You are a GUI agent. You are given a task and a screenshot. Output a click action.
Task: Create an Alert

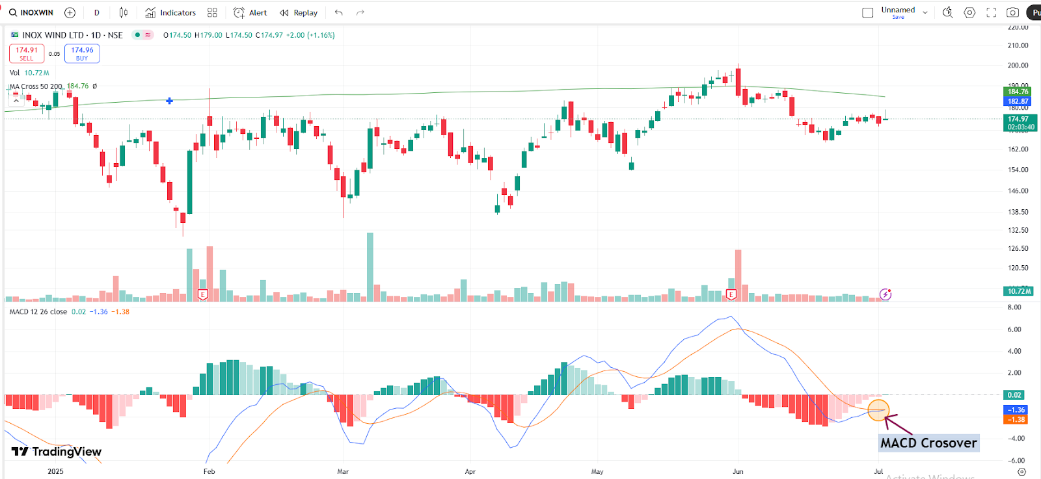250,12
